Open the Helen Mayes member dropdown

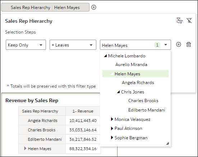click(x=135, y=45)
